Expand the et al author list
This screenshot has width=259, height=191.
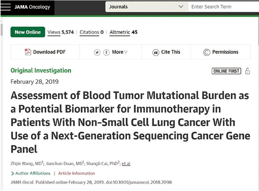[126, 163]
